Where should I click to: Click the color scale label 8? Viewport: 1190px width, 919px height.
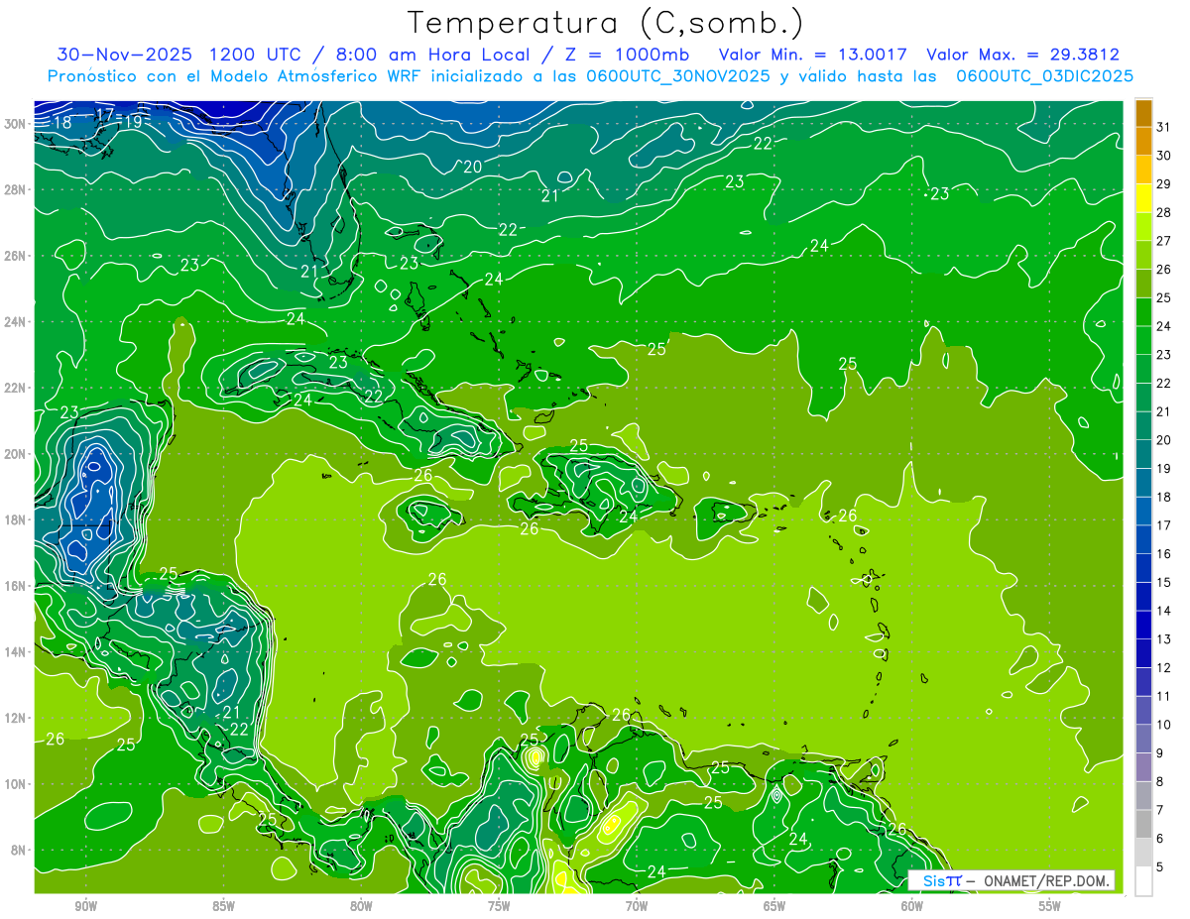(x=1160, y=782)
